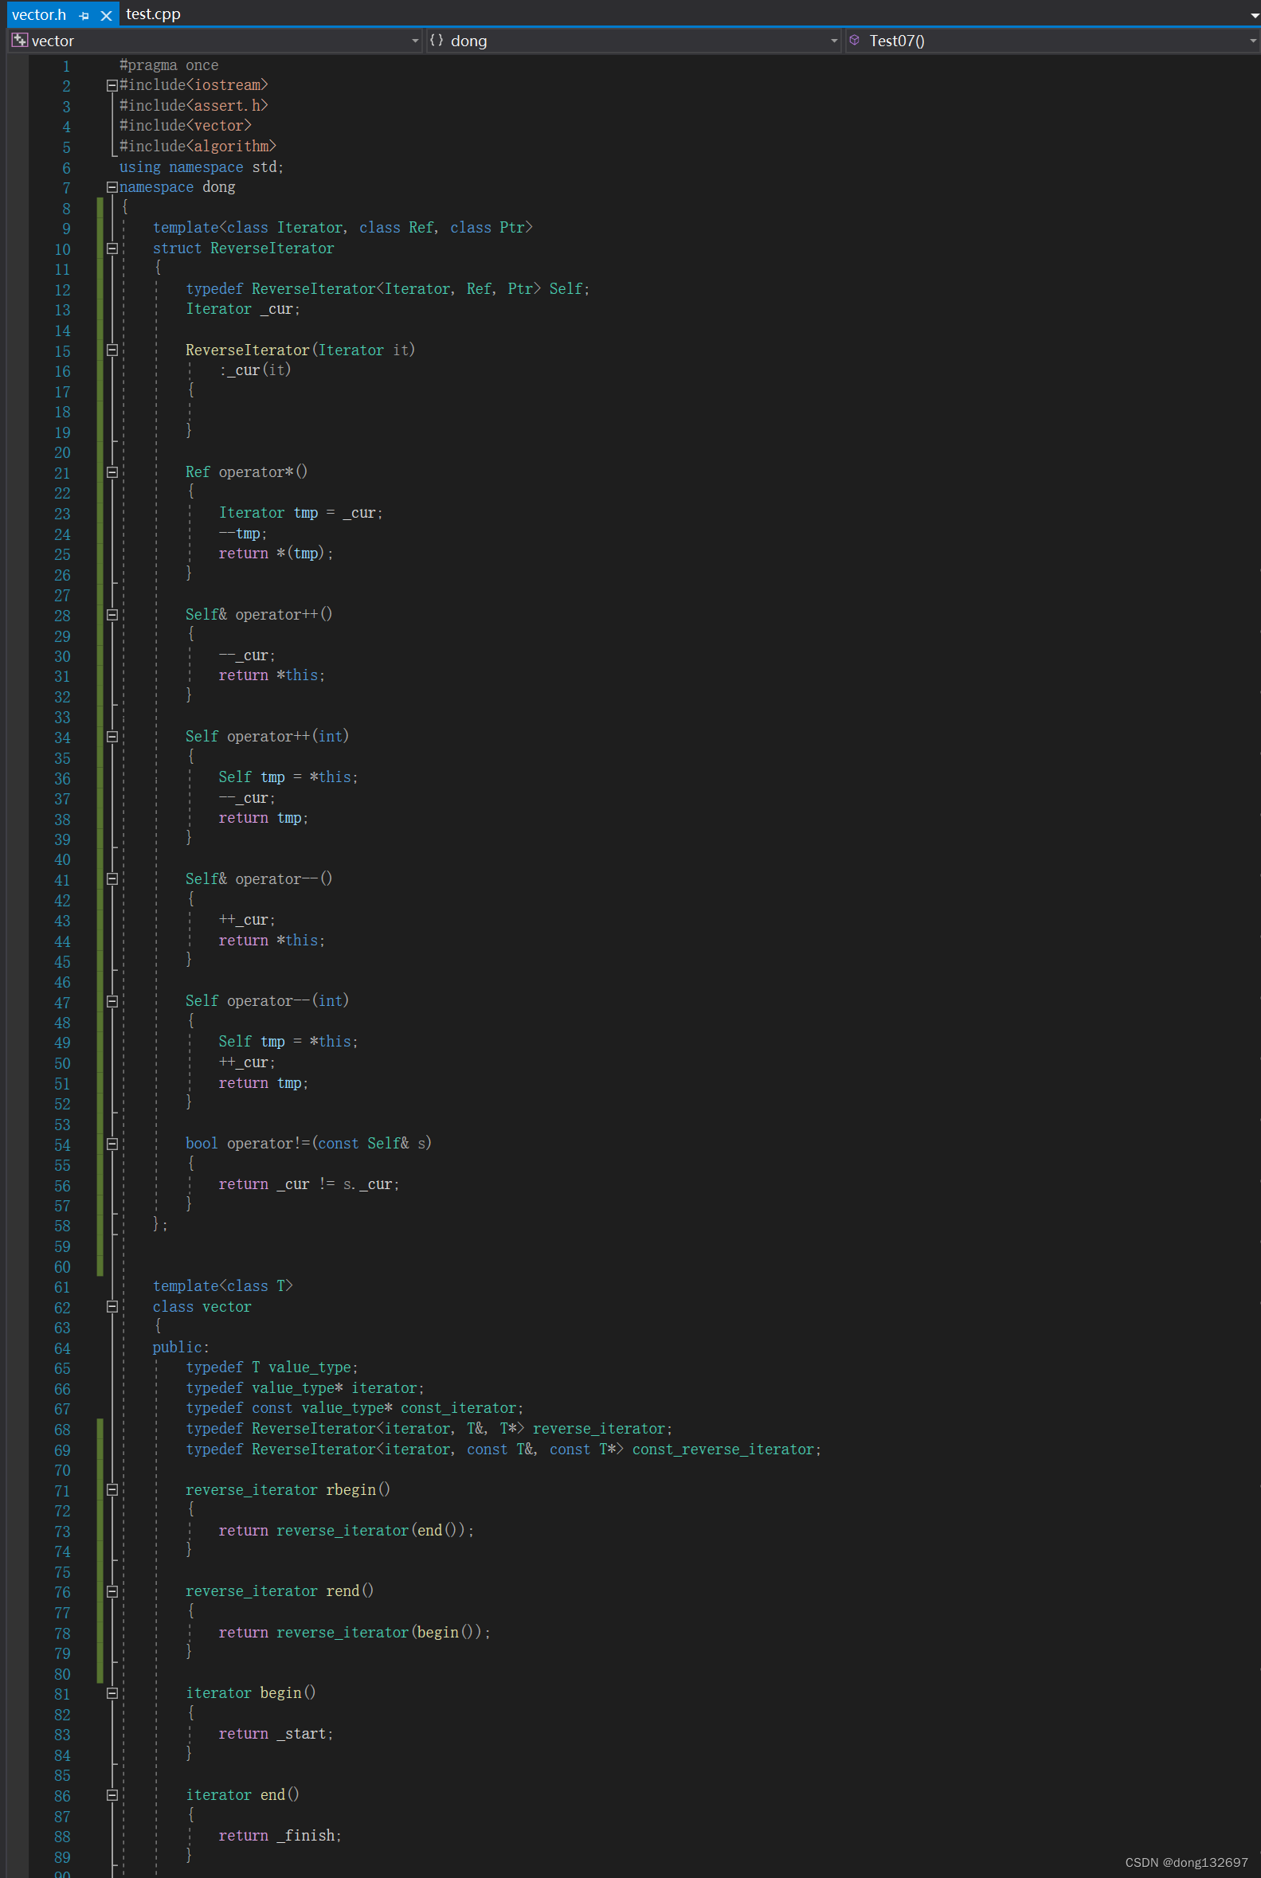Collapse operator!= at line 54
Viewport: 1261px width, 1878px height.
[x=112, y=1144]
